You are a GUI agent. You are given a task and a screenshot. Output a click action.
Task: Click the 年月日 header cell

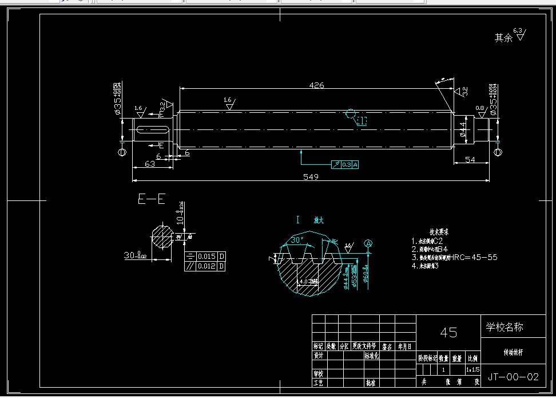point(404,346)
